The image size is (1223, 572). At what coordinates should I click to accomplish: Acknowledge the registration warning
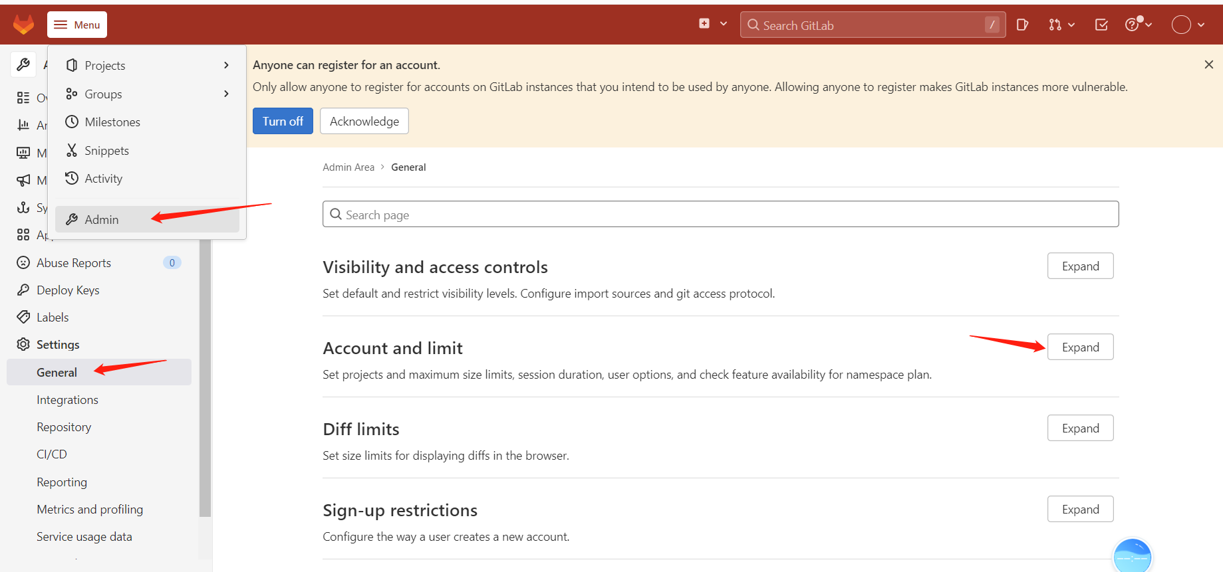364,121
